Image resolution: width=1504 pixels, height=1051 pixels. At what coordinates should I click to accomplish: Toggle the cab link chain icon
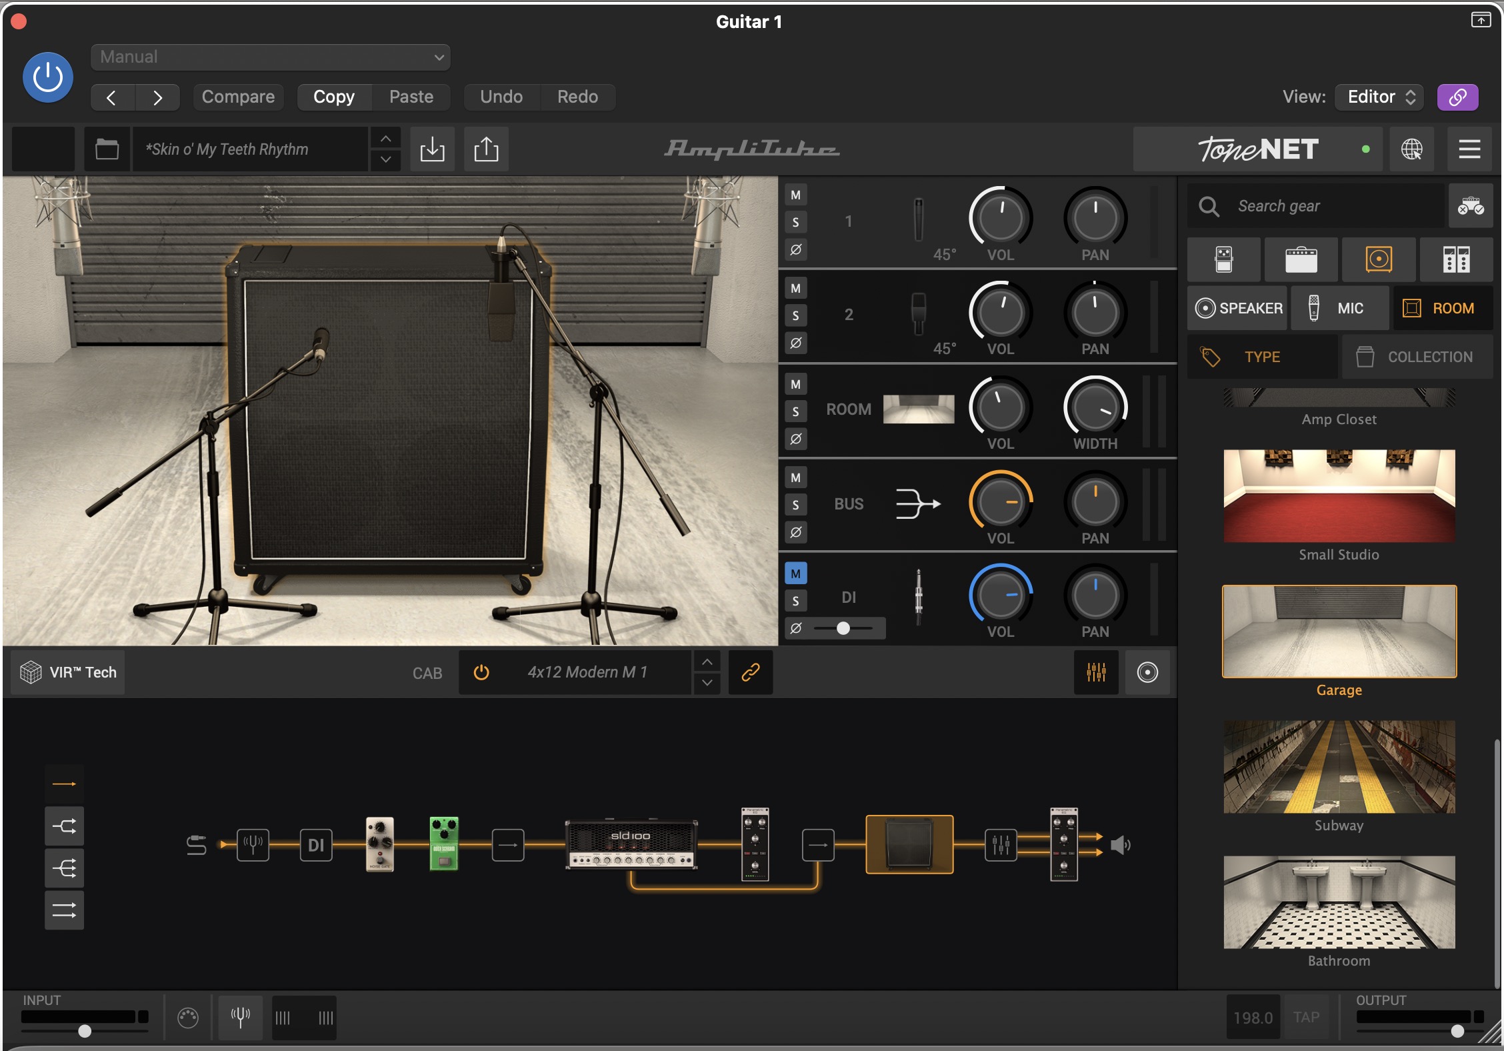(x=751, y=672)
